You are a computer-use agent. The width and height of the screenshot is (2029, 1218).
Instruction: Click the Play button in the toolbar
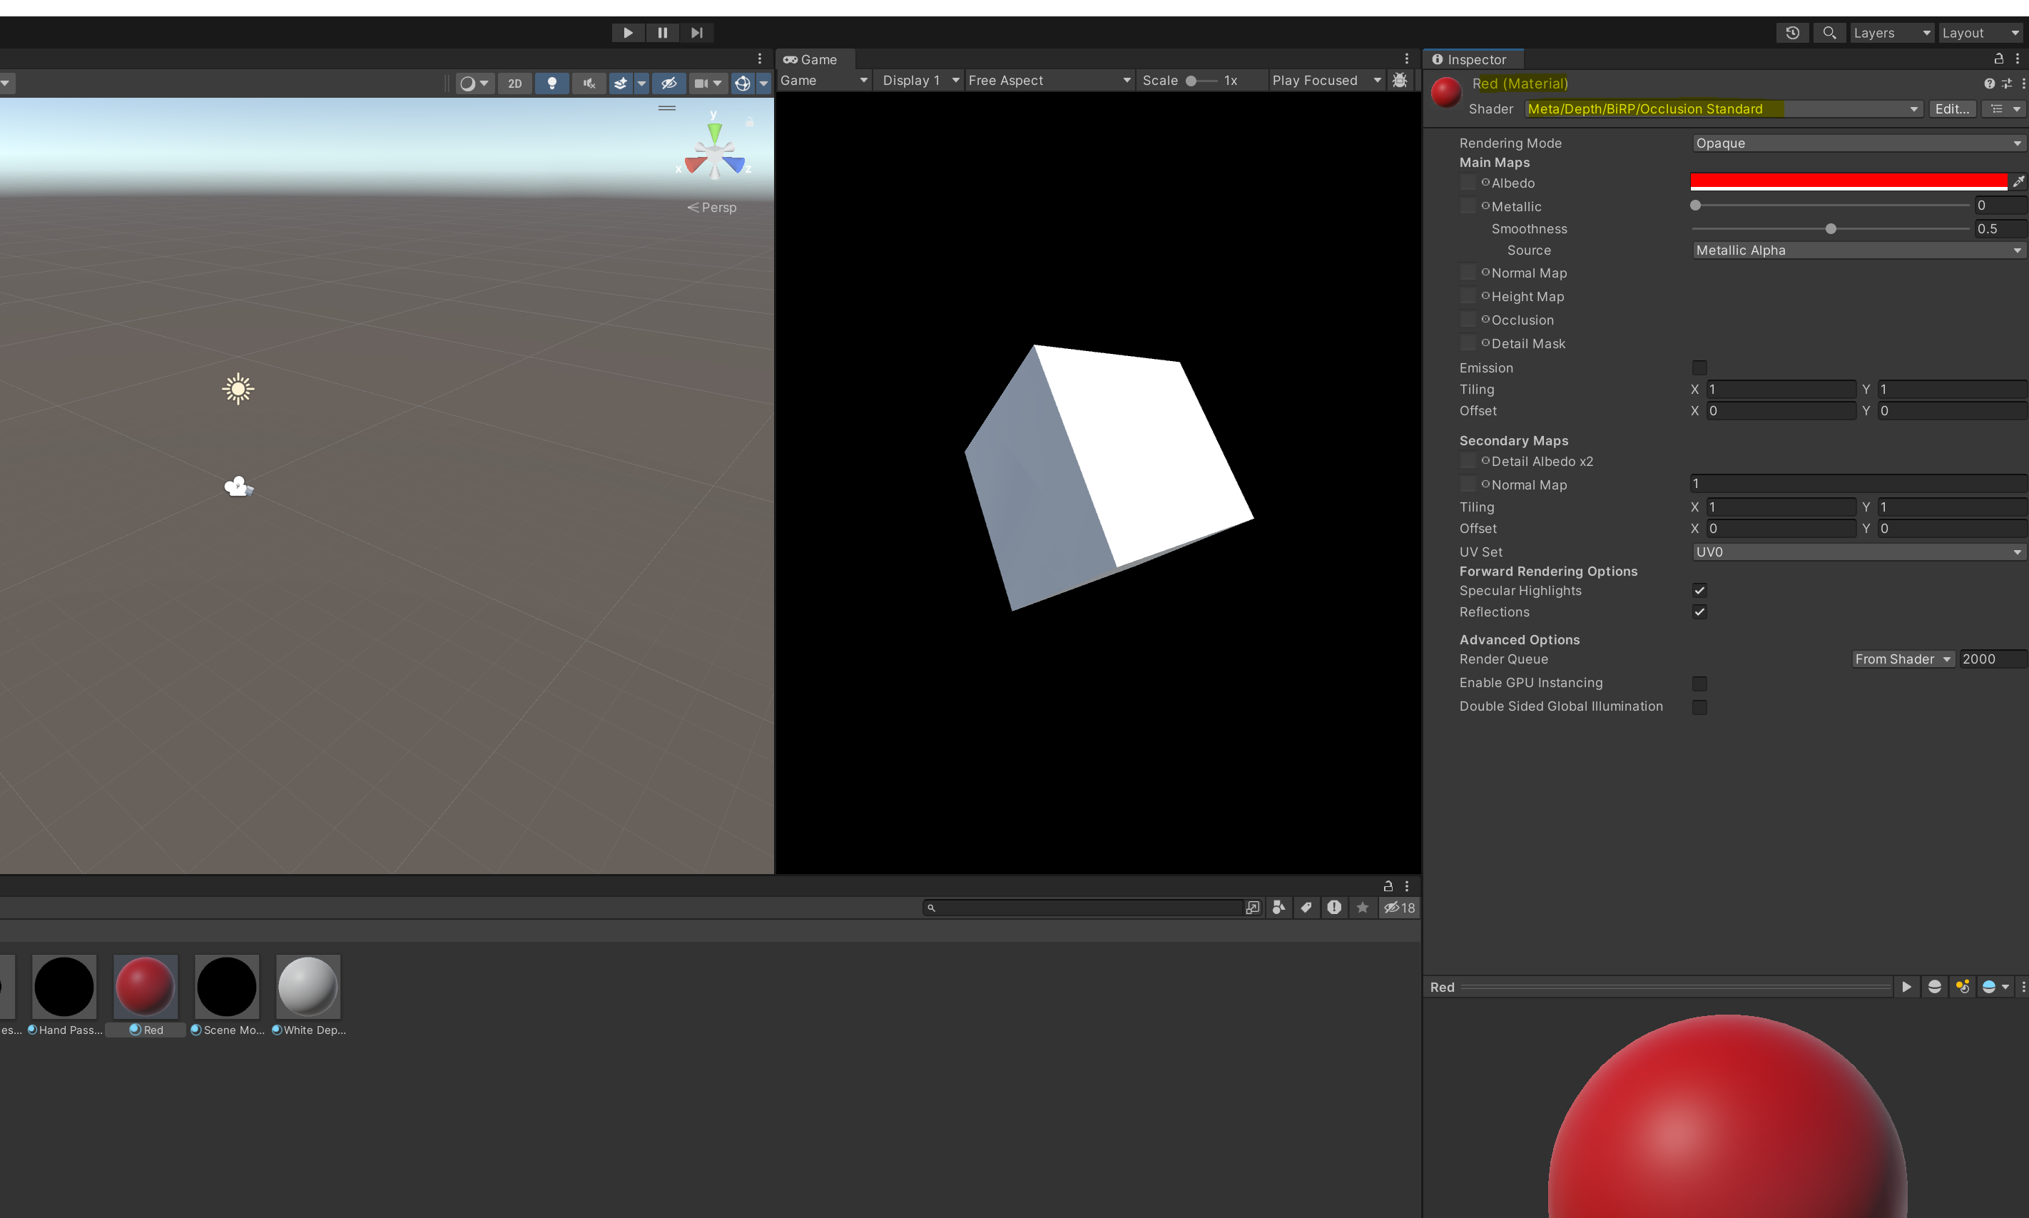point(628,33)
